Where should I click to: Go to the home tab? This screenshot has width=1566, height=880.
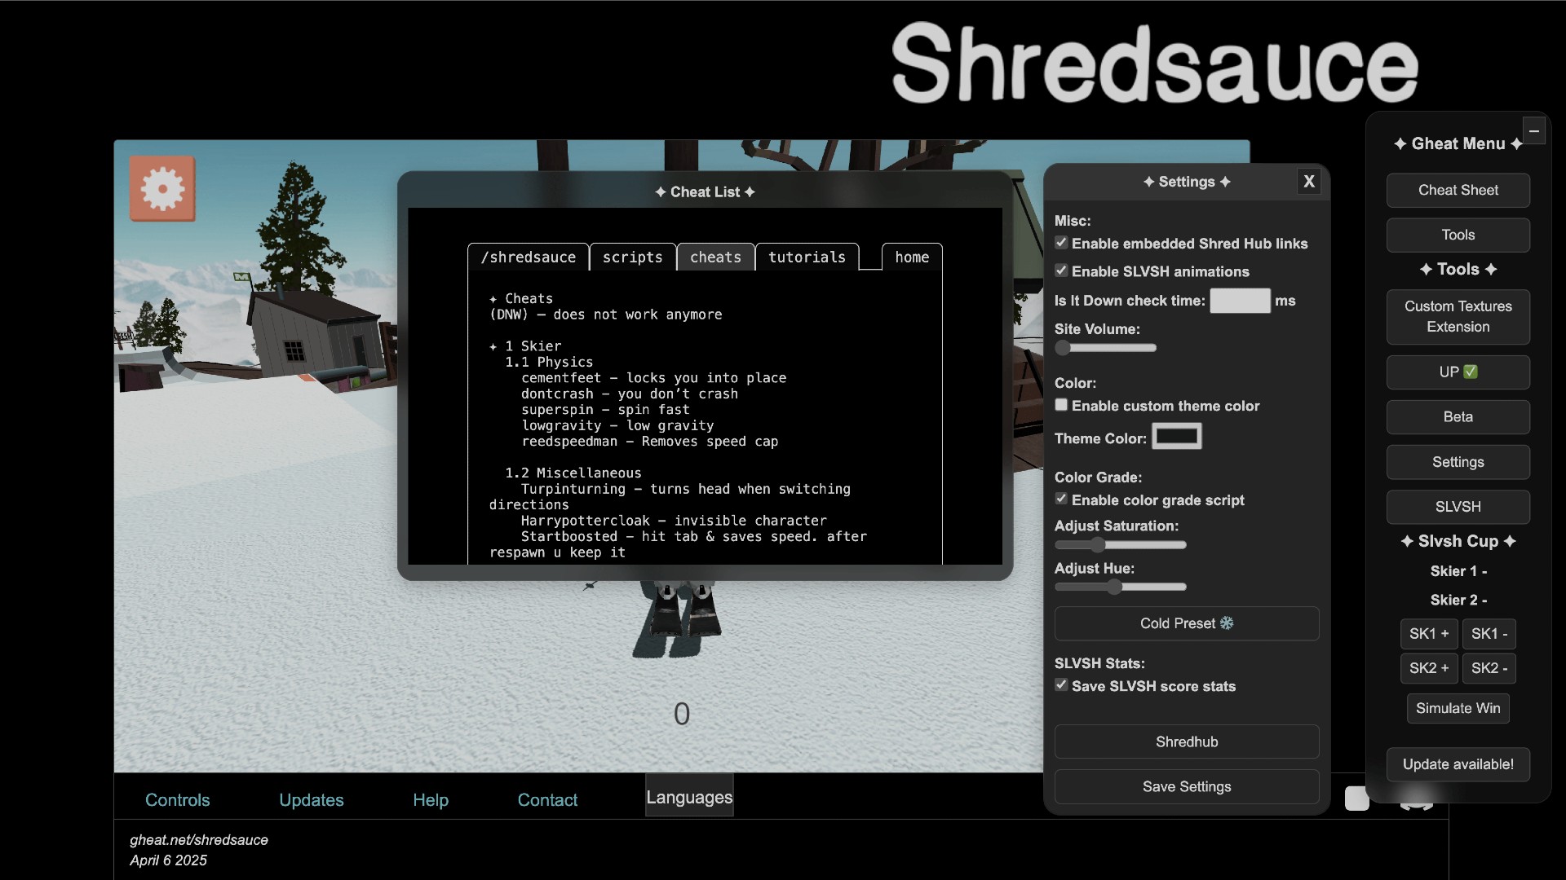coord(912,257)
